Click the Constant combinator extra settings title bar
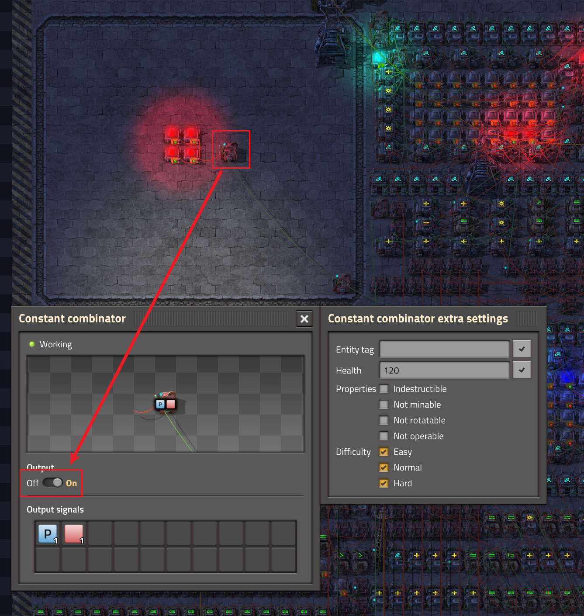This screenshot has height=616, width=584. (432, 319)
